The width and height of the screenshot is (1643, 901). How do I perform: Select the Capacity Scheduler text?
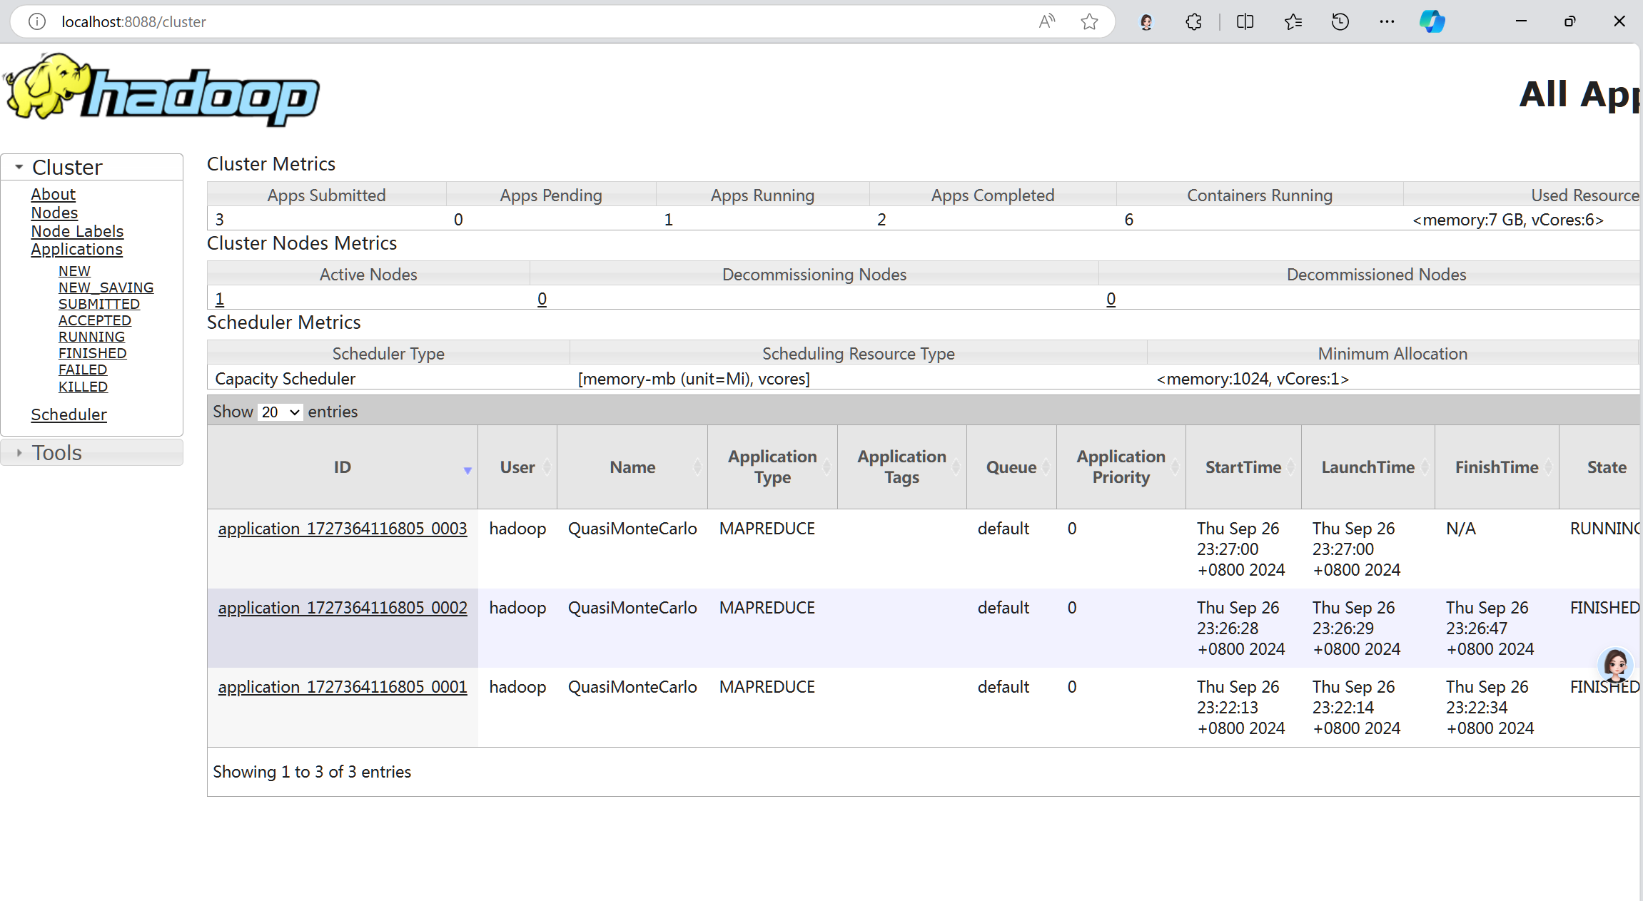coord(285,379)
